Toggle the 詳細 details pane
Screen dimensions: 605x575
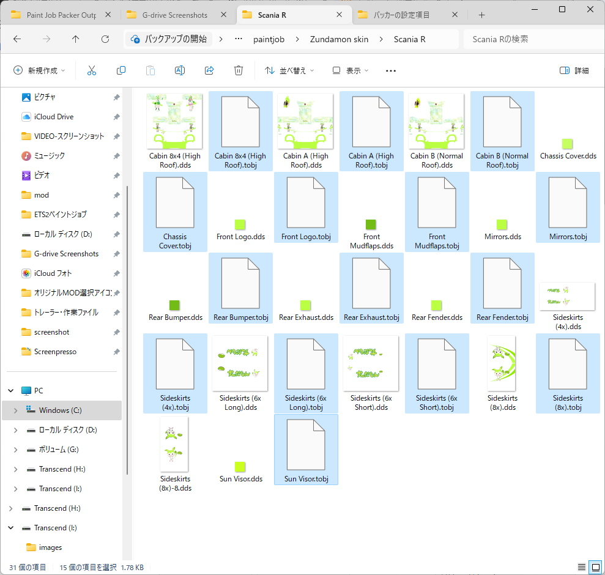coord(574,70)
